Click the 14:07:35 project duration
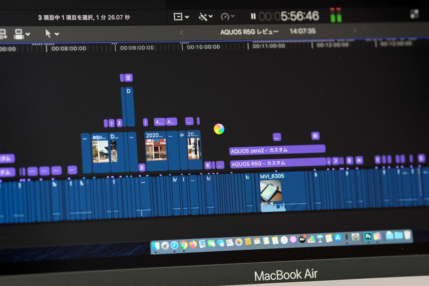Image resolution: width=429 pixels, height=286 pixels. [302, 31]
